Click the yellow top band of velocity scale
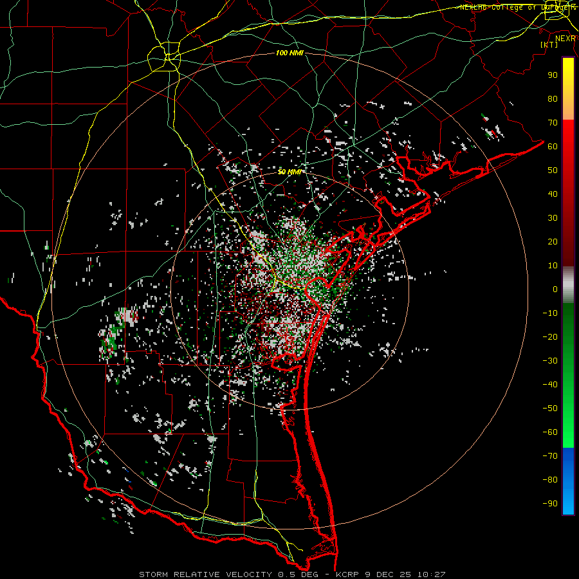579x579 pixels. [x=568, y=89]
